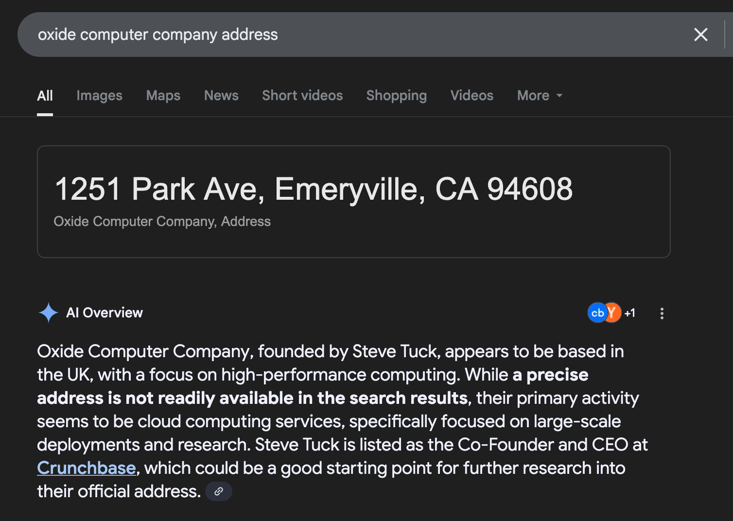Open the Videos tab

471,96
